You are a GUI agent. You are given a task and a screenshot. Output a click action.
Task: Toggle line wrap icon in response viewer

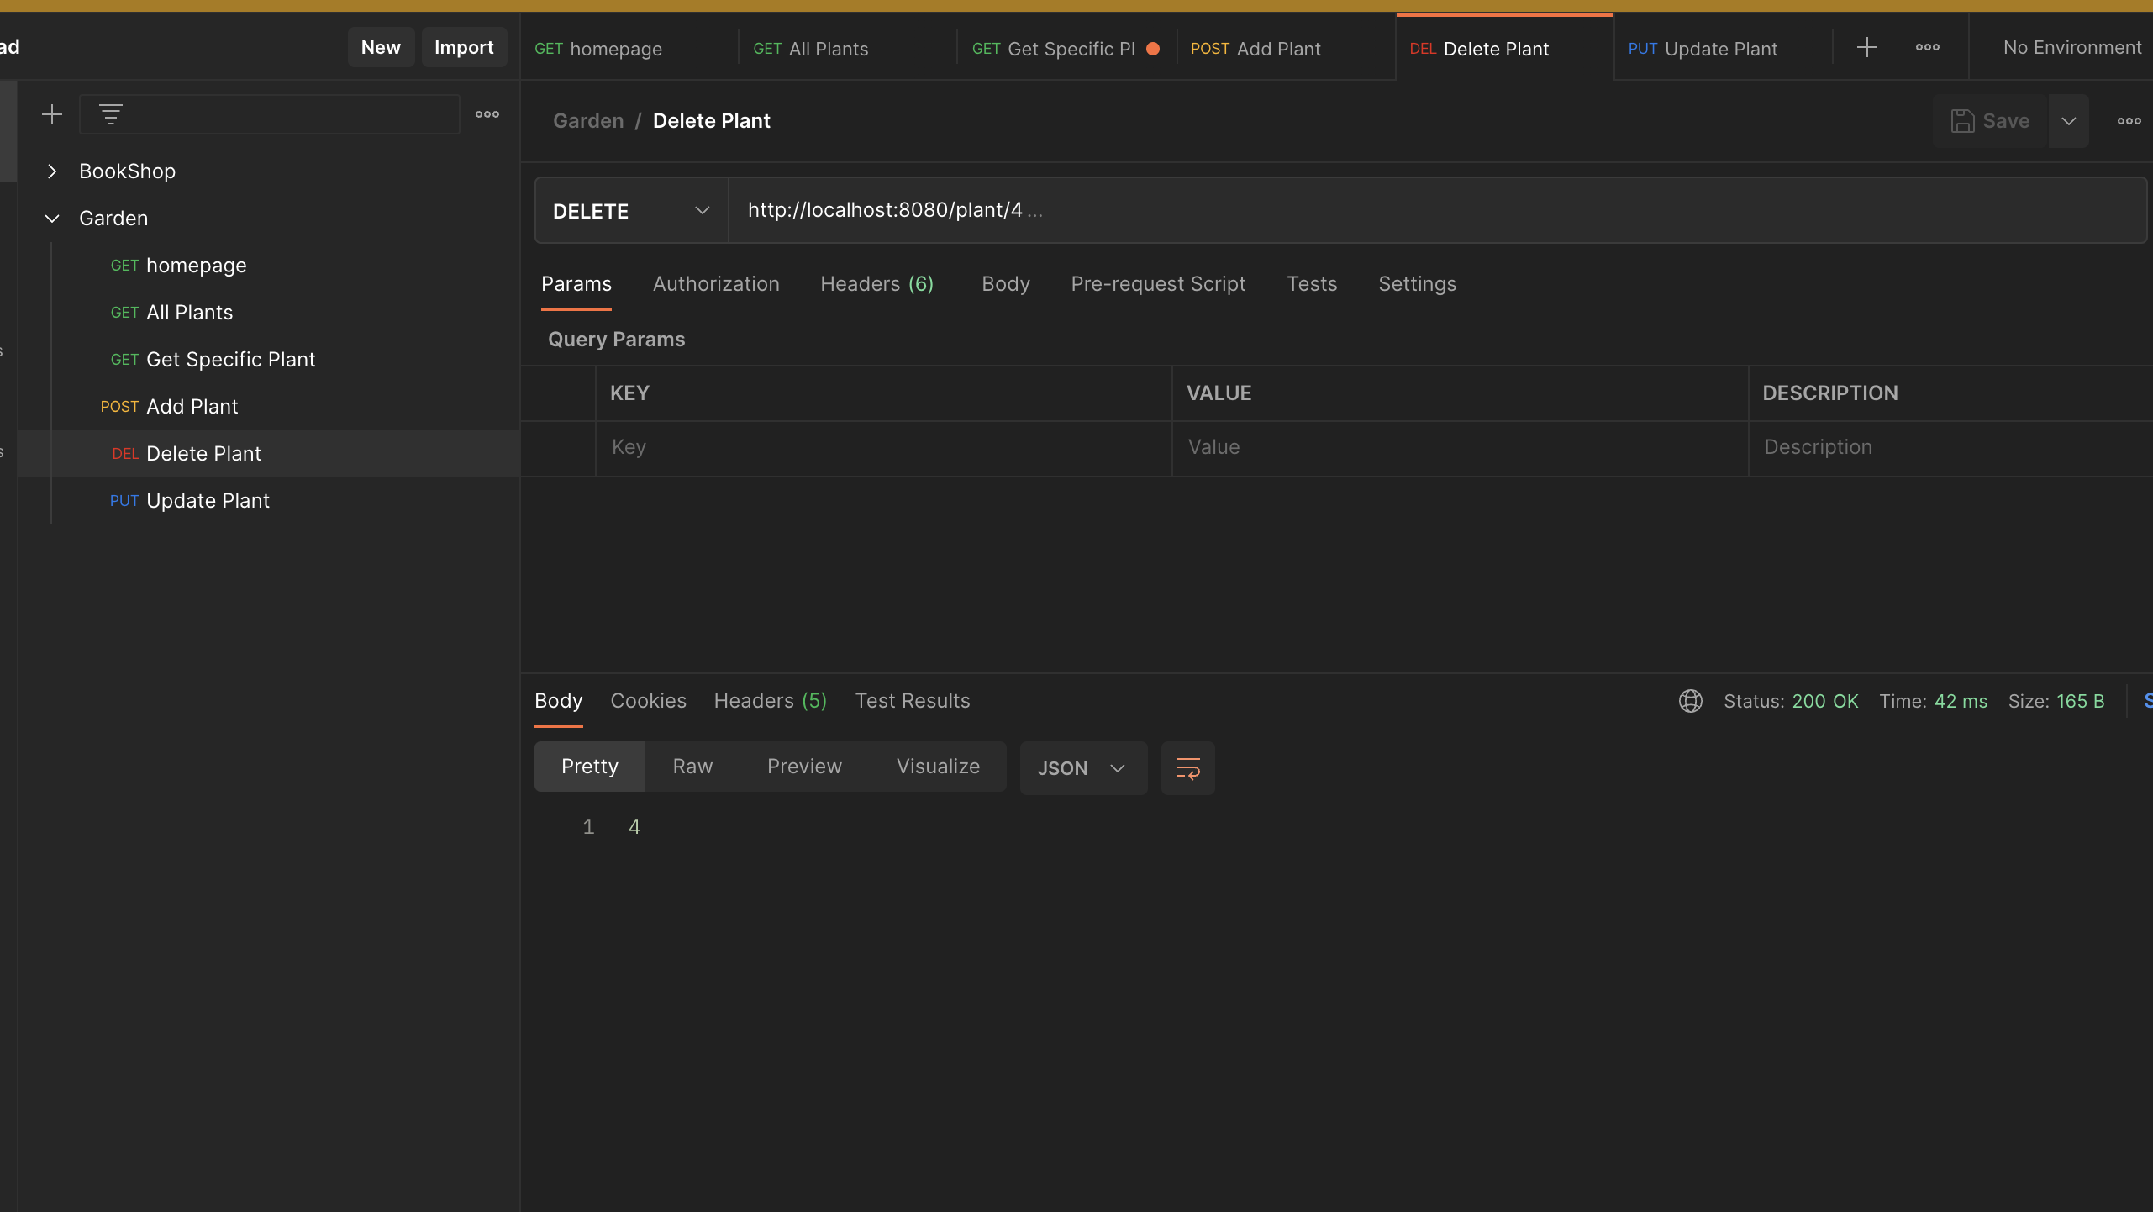[x=1187, y=768]
